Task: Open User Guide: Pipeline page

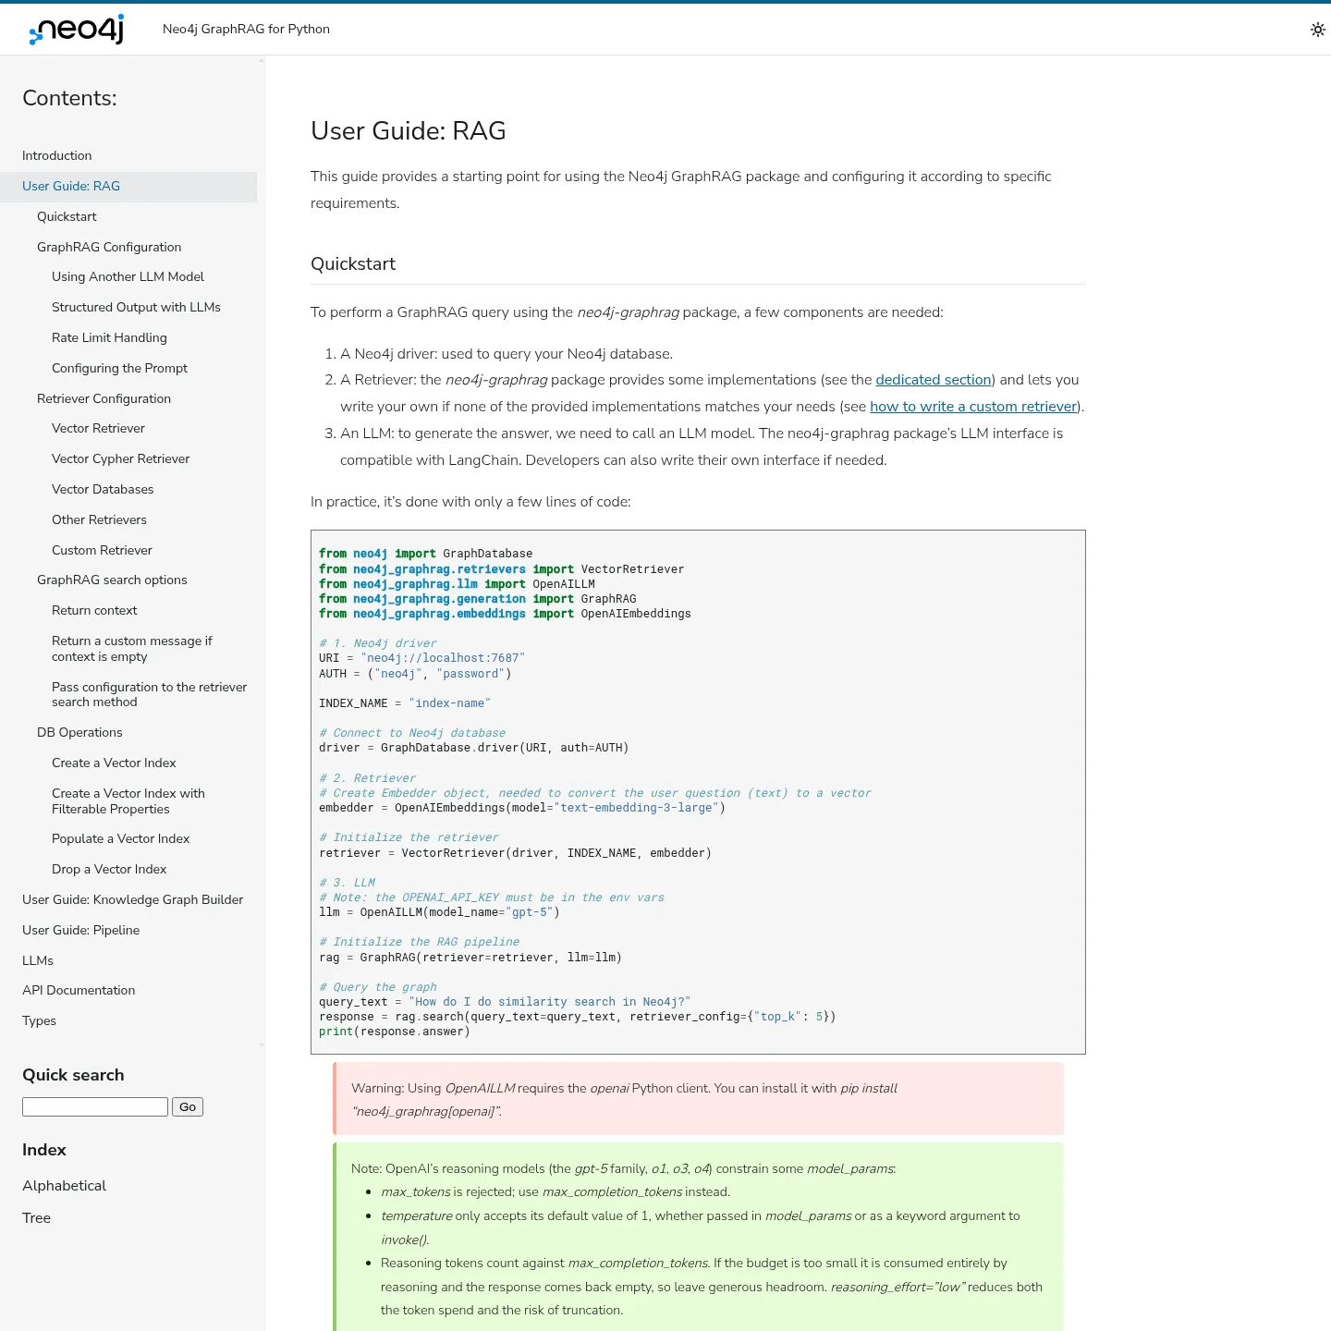Action: tap(80, 930)
